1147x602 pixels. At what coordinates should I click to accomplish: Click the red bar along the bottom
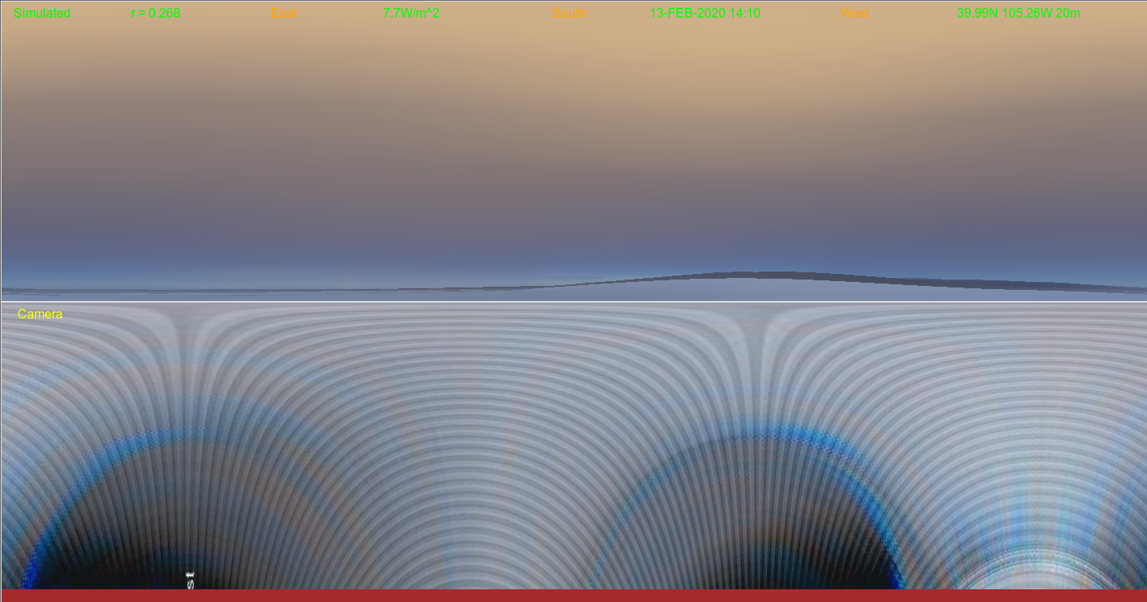(x=573, y=595)
